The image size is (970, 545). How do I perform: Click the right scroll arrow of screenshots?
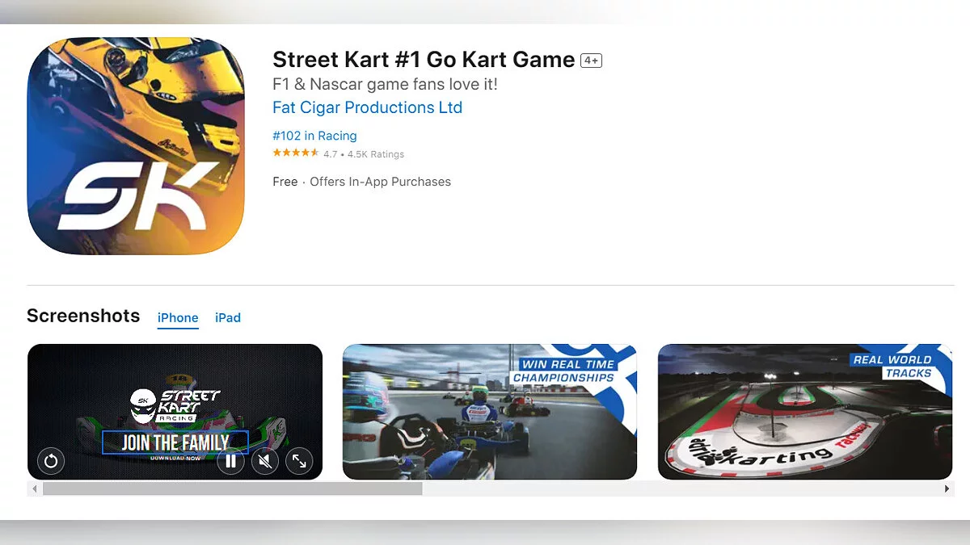tap(947, 489)
